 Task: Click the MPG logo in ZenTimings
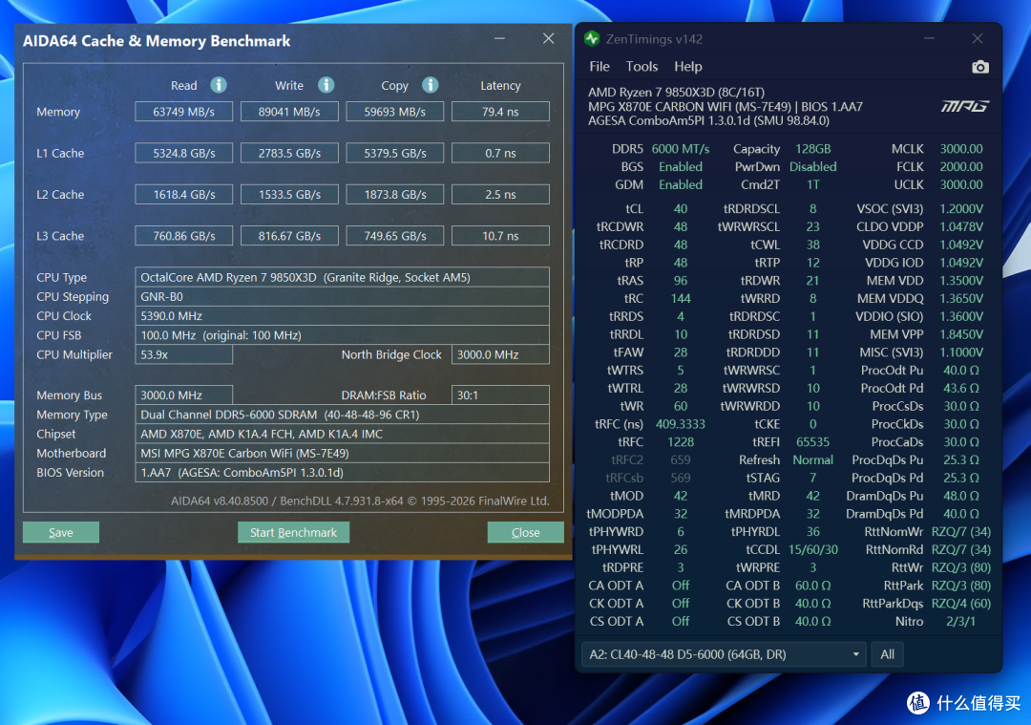[x=964, y=106]
